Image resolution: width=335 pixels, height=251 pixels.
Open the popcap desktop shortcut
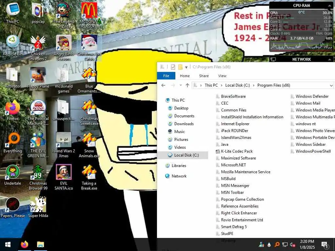click(x=38, y=13)
